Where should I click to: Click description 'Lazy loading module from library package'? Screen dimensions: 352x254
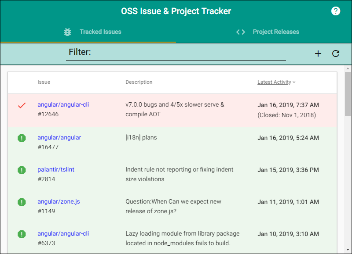(182, 238)
